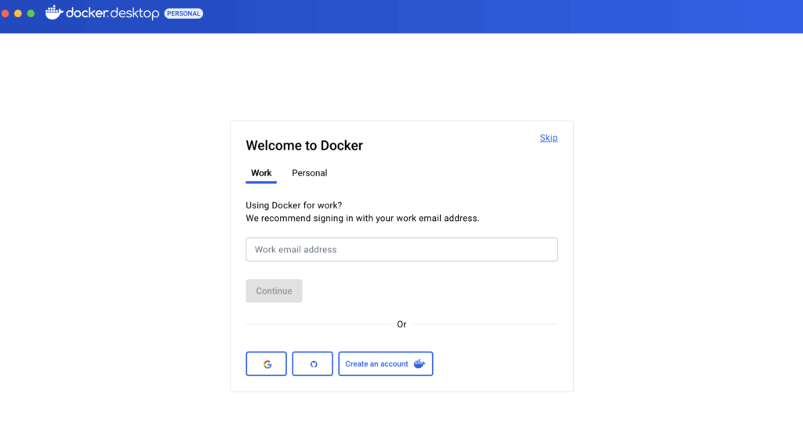Sign in with the Google icon button
This screenshot has height=445, width=803.
click(267, 364)
